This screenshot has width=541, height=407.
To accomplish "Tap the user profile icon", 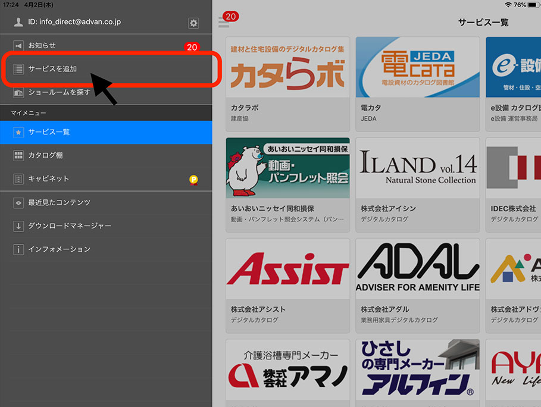I will click(x=18, y=22).
